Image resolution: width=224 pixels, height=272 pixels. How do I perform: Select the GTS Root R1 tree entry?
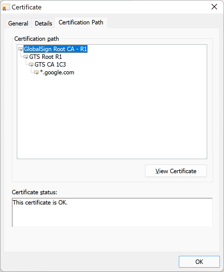tap(45, 57)
